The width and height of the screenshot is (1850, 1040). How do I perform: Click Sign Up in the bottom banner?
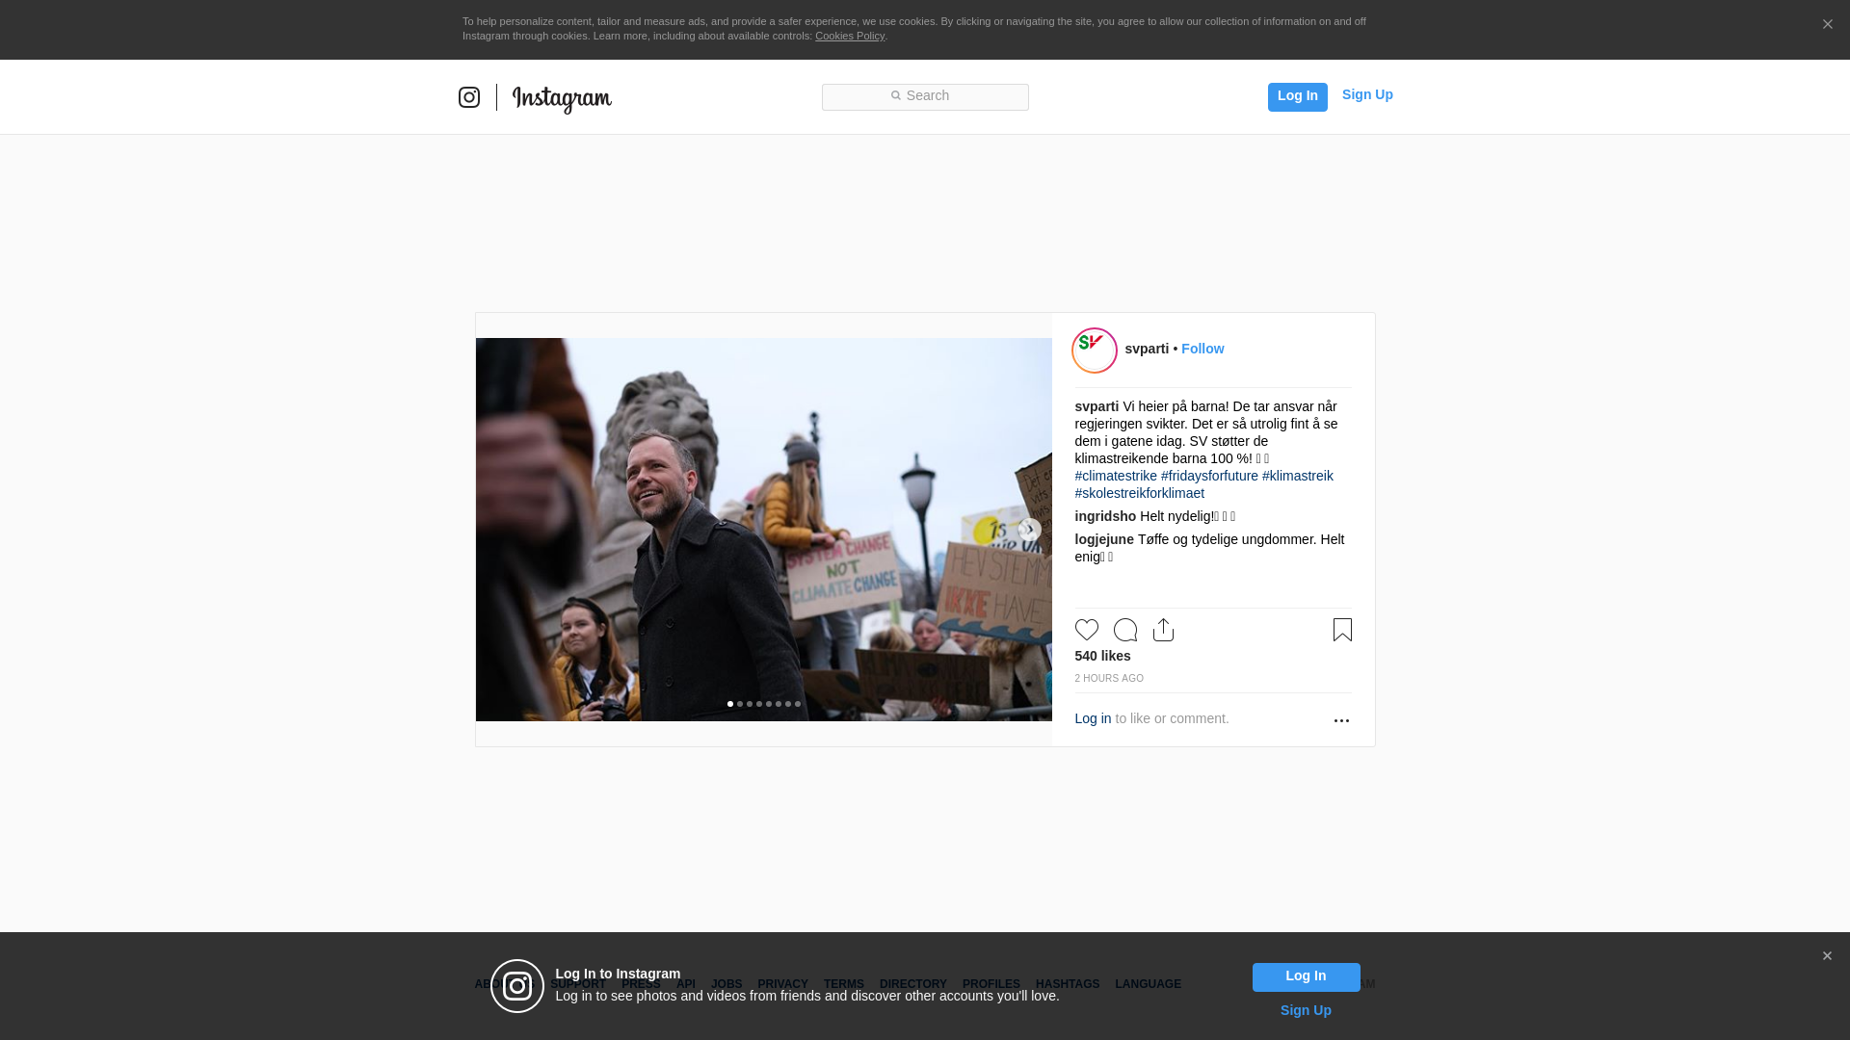(1306, 1010)
